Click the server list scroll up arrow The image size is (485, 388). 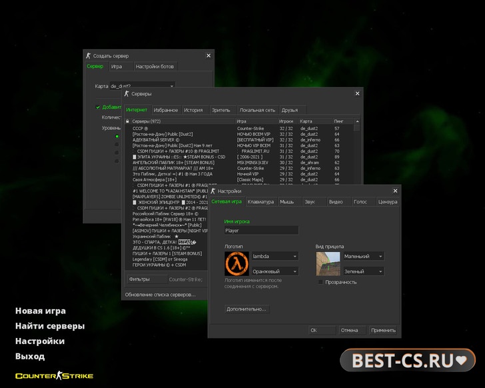click(x=357, y=121)
